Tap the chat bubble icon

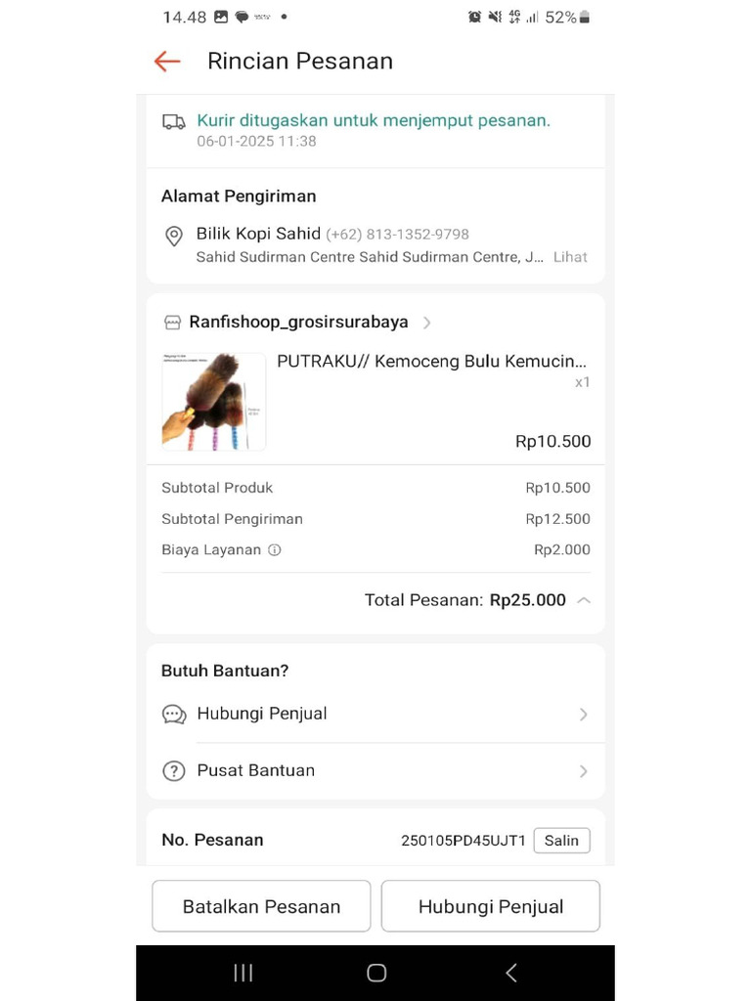174,715
